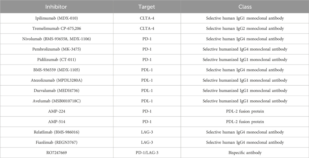Click the Class column header
Viewport: 309px width, 158px height.
pos(245,6)
